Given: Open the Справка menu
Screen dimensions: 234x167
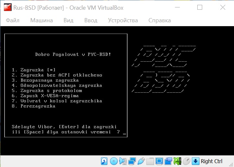Looking at the screenshot, I should click(x=159, y=20).
